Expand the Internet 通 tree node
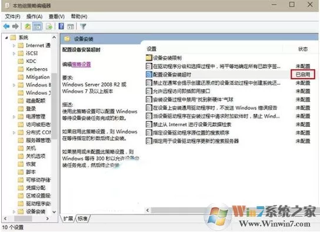The height and width of the screenshot is (232, 320). 14,46
